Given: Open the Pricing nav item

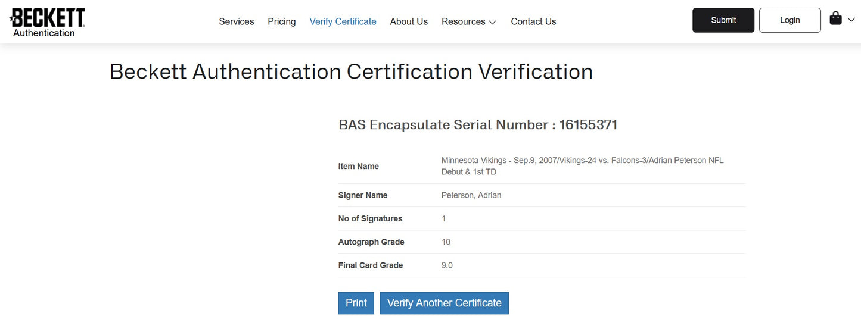Looking at the screenshot, I should pos(281,21).
